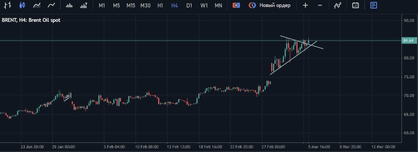
Task: Toggle trade volumes display icon
Action: pos(84,5)
